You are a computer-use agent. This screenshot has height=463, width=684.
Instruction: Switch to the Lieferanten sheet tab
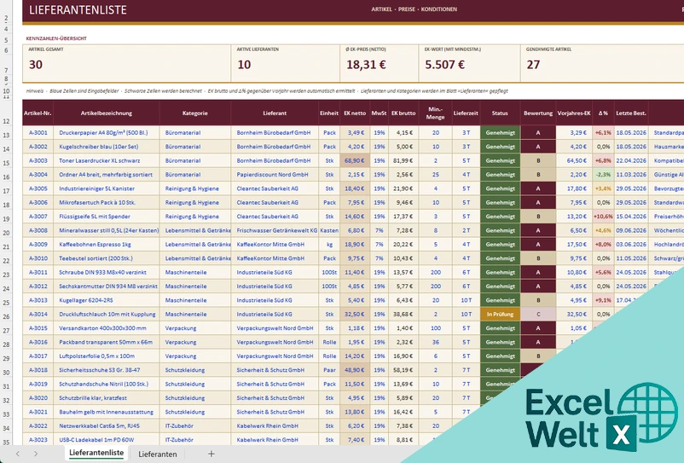pos(158,454)
